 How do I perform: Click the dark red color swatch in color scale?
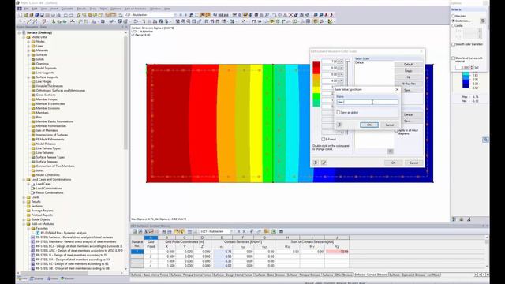(x=316, y=65)
